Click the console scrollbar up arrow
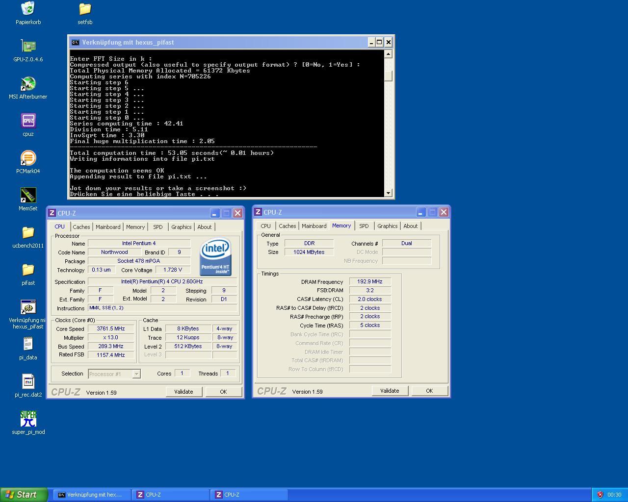 click(389, 54)
